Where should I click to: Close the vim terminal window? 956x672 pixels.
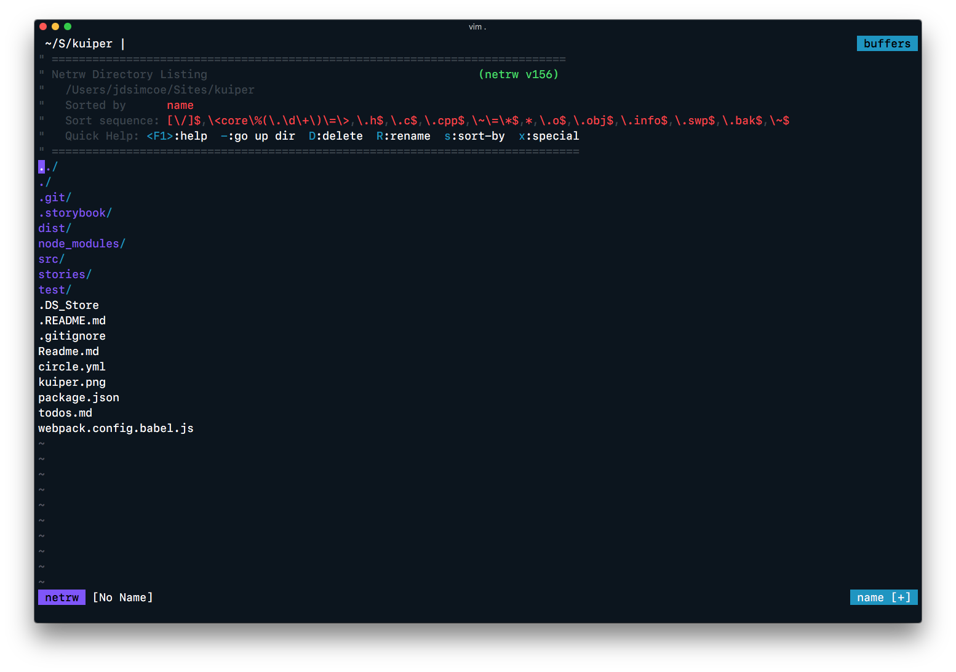pyautogui.click(x=43, y=26)
